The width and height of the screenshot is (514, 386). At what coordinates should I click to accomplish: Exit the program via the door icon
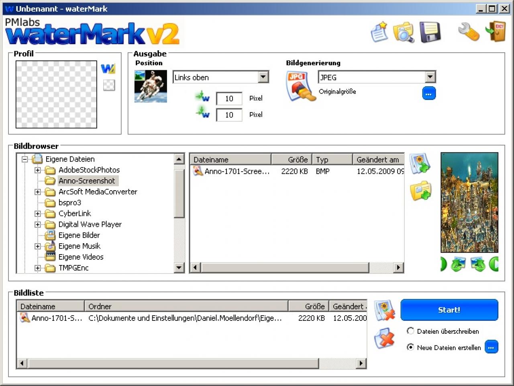[495, 32]
